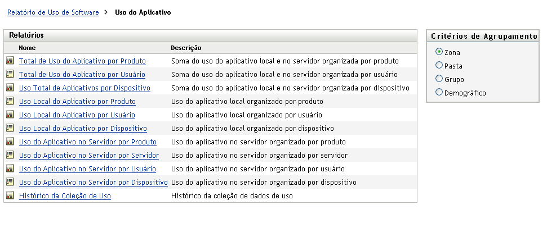Open Uso Local do Aplicativo por Dispositivo report

tap(83, 129)
